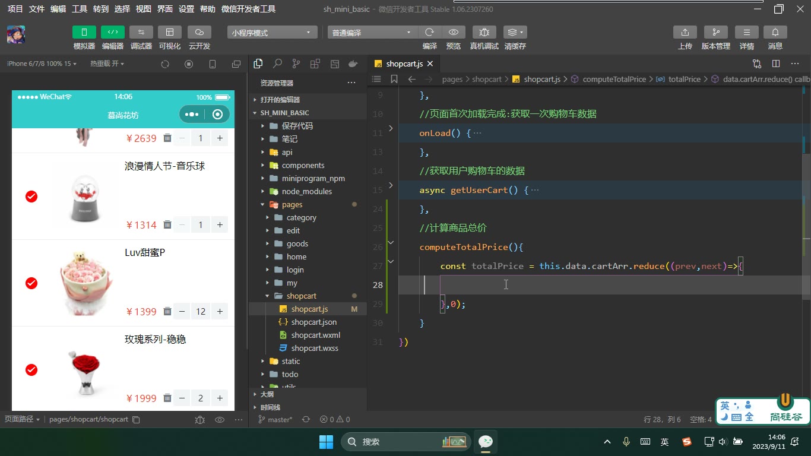Toggle the editor panel (编辑器)
This screenshot has width=811, height=456.
coord(113,32)
